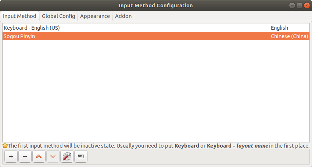Viewport: 312px width, 167px height.
Task: Switch to the Input Method tab
Action: (19, 16)
